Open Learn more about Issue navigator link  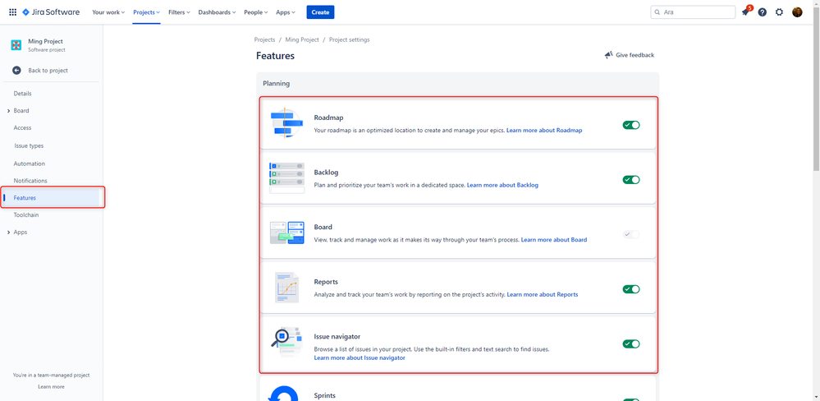point(360,358)
